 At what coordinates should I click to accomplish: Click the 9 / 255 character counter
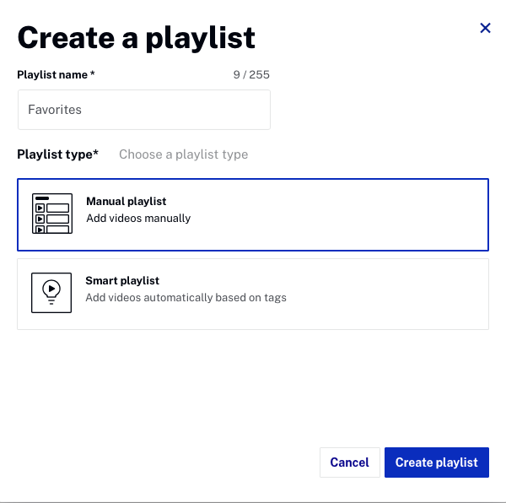pos(251,75)
